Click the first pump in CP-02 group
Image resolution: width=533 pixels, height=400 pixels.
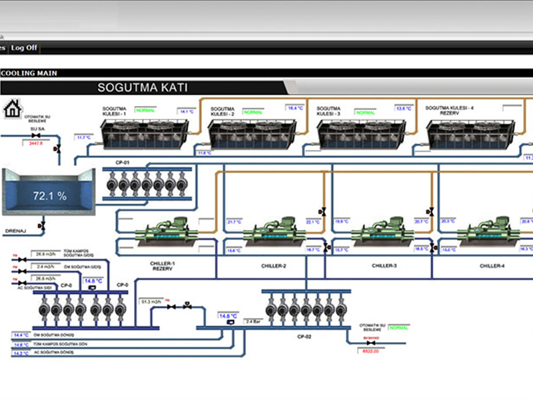point(271,308)
